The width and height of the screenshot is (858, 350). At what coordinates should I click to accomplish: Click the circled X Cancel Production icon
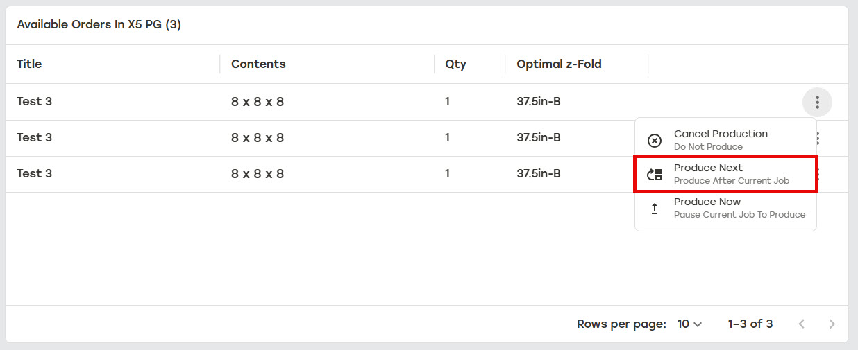point(655,141)
